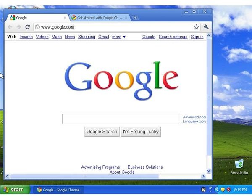Open Language tools link
The width and height of the screenshot is (252, 196).
194,121
